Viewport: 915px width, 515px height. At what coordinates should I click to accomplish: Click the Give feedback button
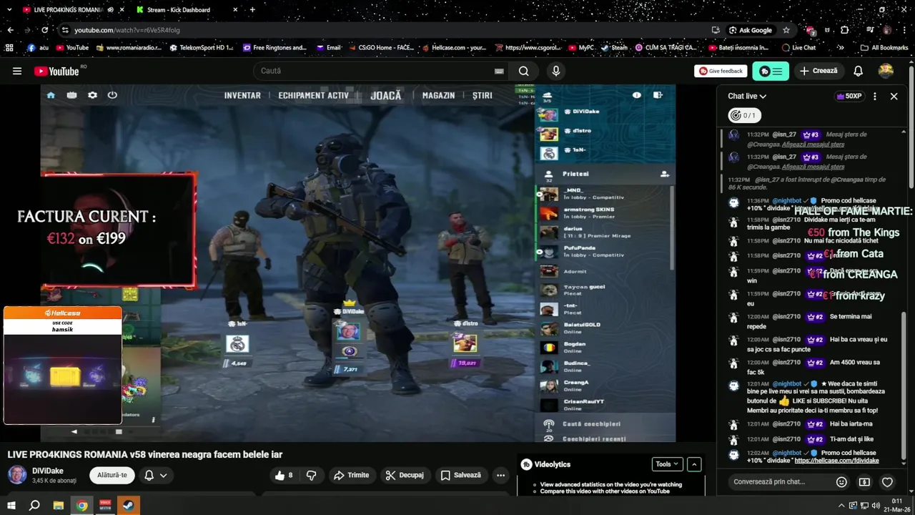pyautogui.click(x=721, y=71)
